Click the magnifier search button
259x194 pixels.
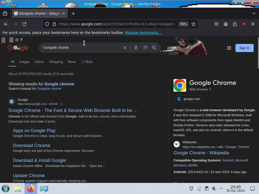154,48
